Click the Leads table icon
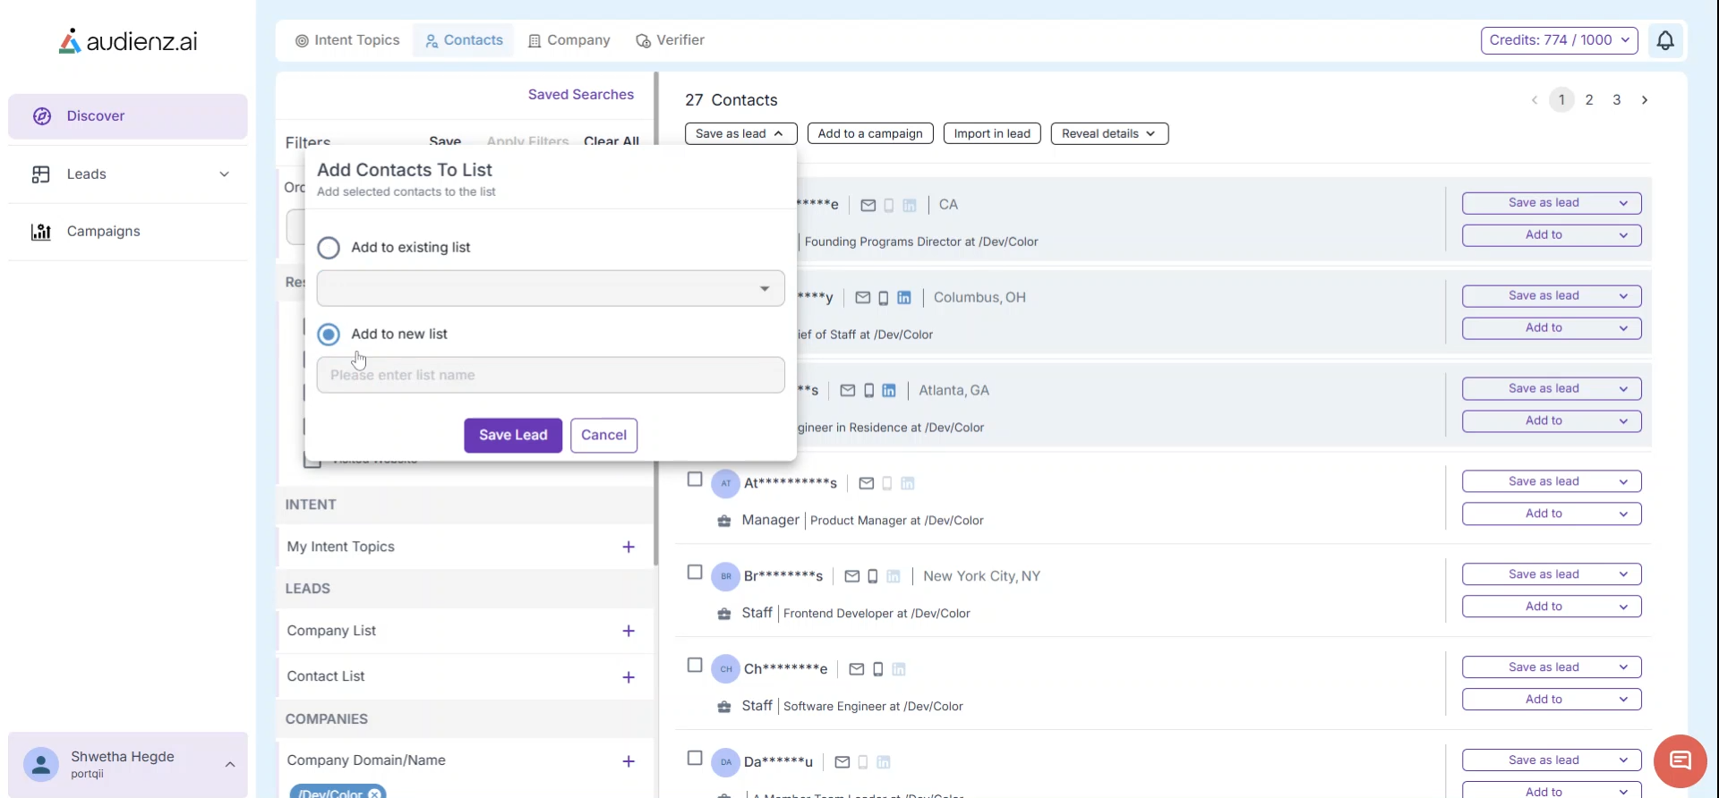Image resolution: width=1719 pixels, height=798 pixels. pos(41,174)
